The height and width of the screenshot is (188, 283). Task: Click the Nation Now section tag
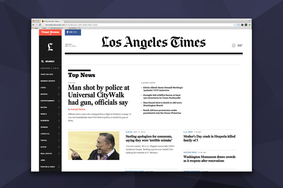(x=190, y=153)
